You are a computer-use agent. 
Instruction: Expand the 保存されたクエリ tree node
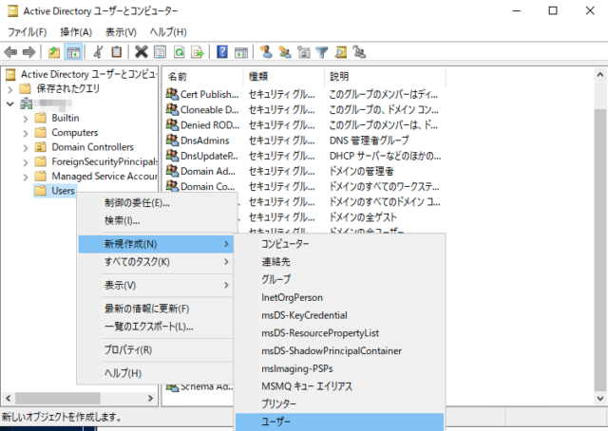tap(10, 89)
